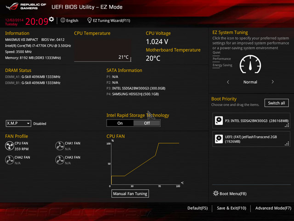Click the drag handle on JetFlash boot entry
This screenshot has width=294, height=221.
[x=287, y=144]
